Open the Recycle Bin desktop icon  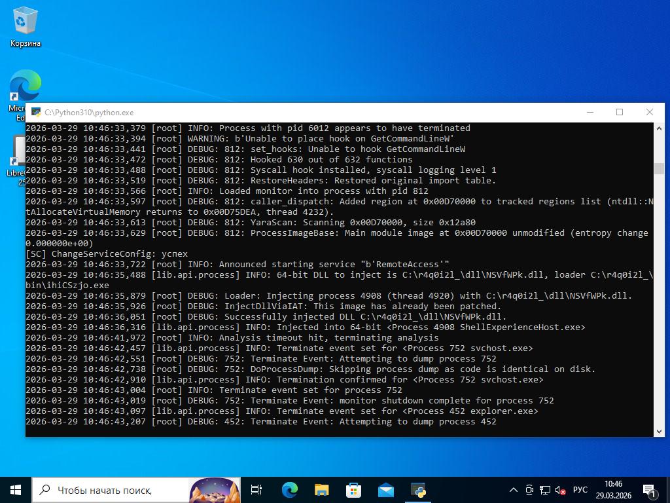tap(25, 26)
